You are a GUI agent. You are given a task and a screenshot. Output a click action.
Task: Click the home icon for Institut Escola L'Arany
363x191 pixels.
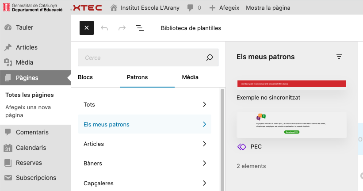[x=114, y=8]
